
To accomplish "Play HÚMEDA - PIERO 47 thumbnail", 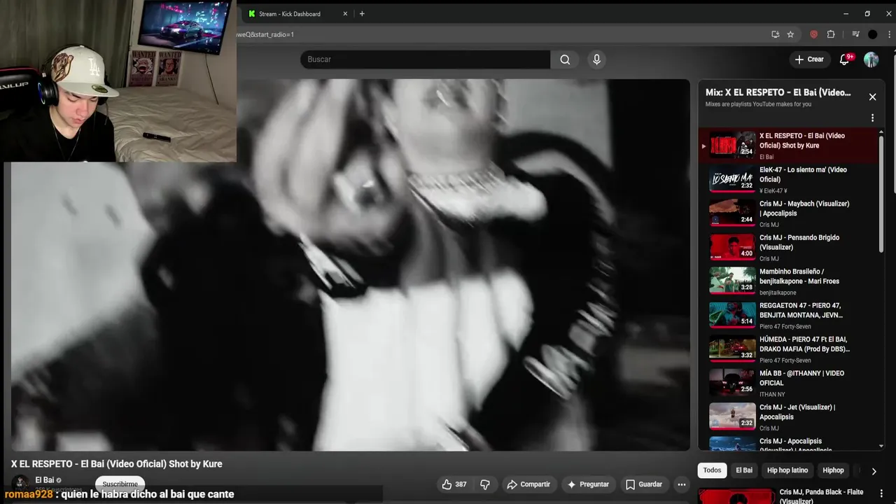I will coord(732,348).
